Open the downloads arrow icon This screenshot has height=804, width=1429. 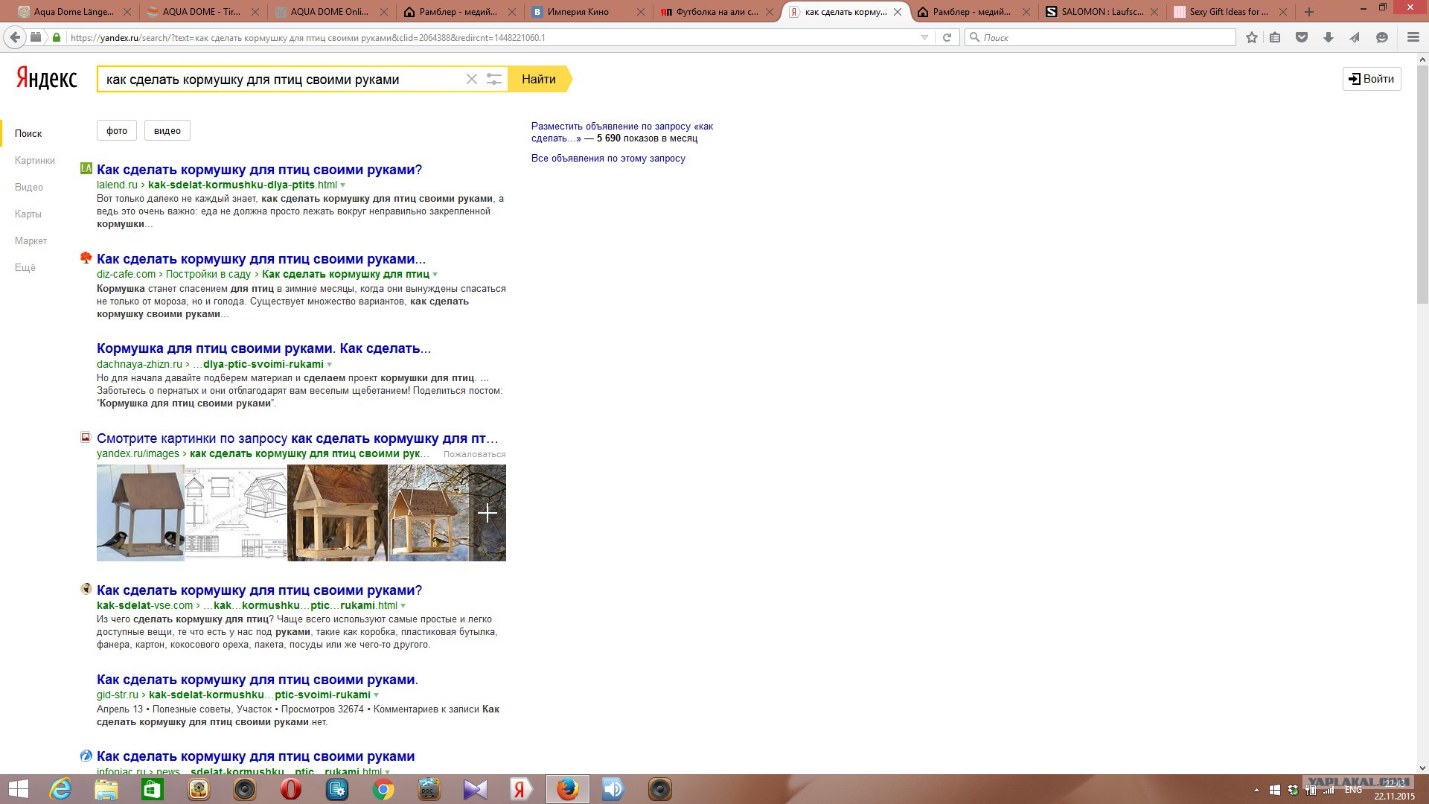(1329, 37)
